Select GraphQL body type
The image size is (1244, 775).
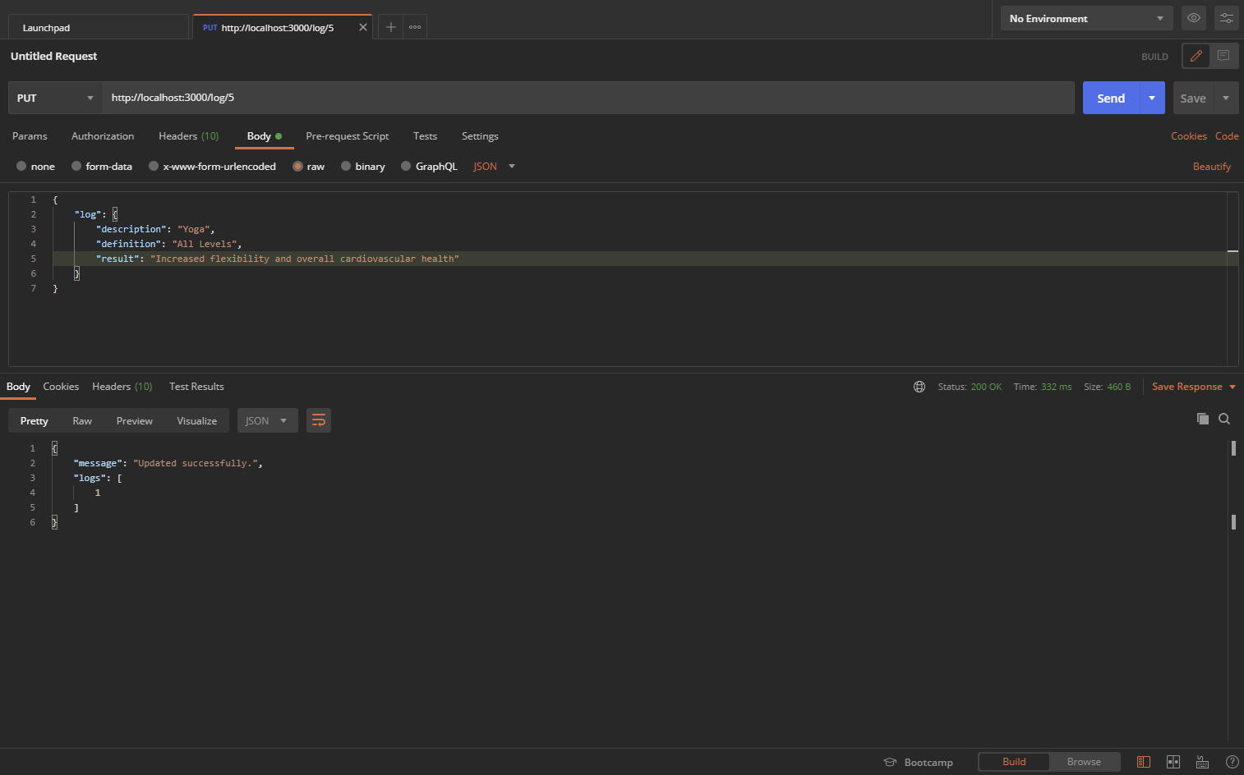click(x=429, y=166)
